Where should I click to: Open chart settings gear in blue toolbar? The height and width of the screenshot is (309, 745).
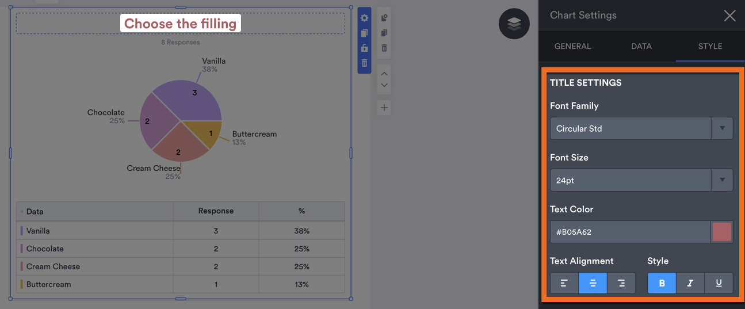(364, 18)
